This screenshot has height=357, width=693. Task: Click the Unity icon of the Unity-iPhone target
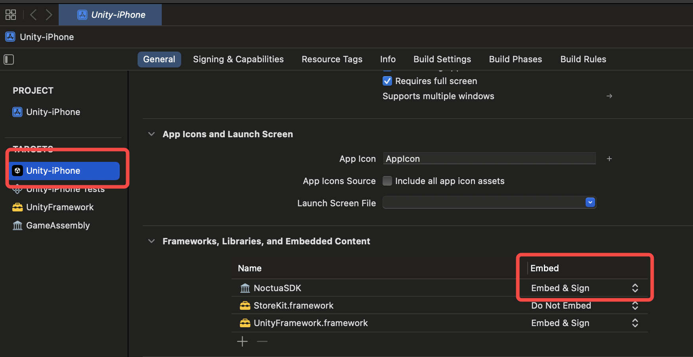tap(17, 171)
